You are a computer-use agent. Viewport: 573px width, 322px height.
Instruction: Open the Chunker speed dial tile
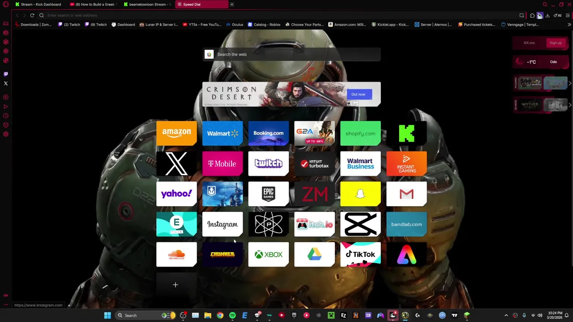(x=222, y=254)
